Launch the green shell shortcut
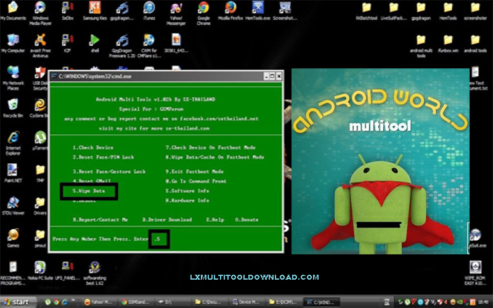 95,43
